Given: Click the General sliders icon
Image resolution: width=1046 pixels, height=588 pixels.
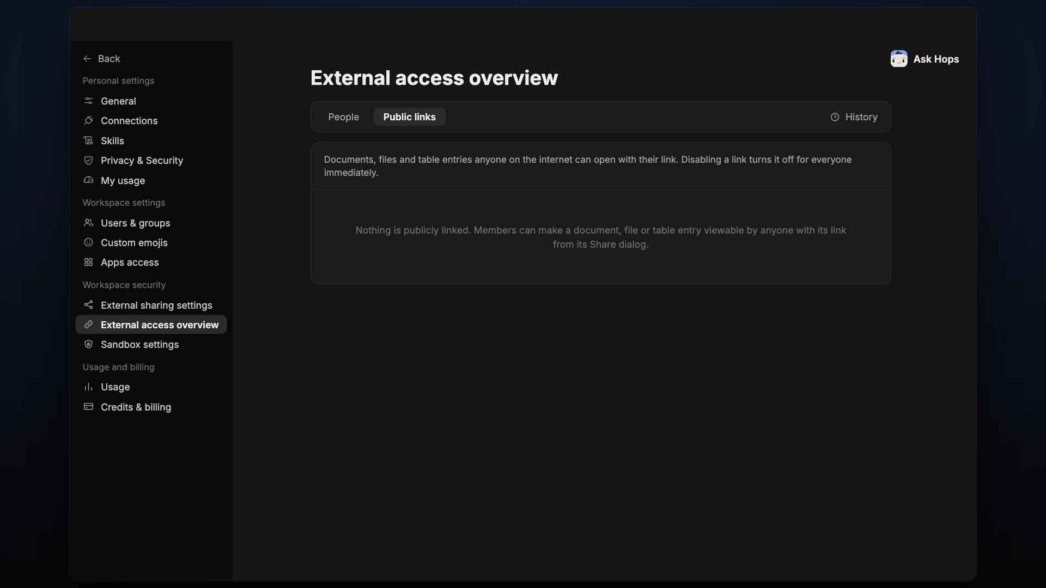Looking at the screenshot, I should click(88, 101).
